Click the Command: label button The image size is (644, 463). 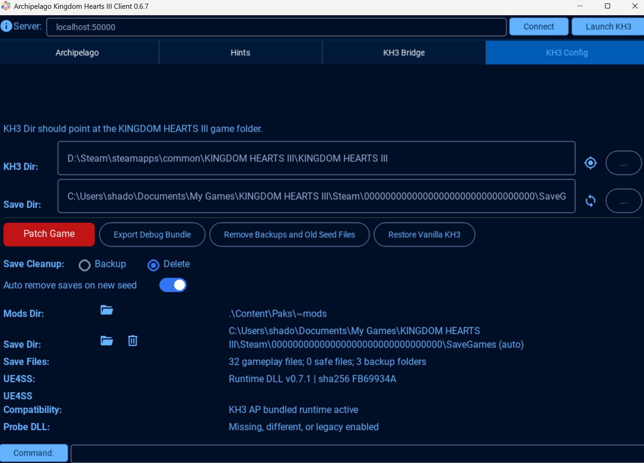coord(34,453)
